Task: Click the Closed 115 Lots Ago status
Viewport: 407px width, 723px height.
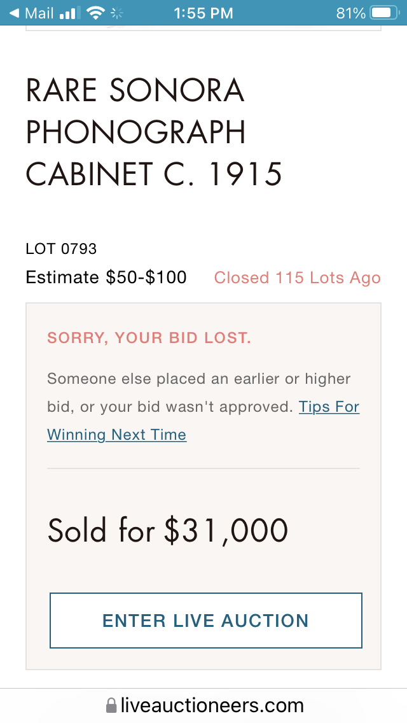Action: pos(297,278)
